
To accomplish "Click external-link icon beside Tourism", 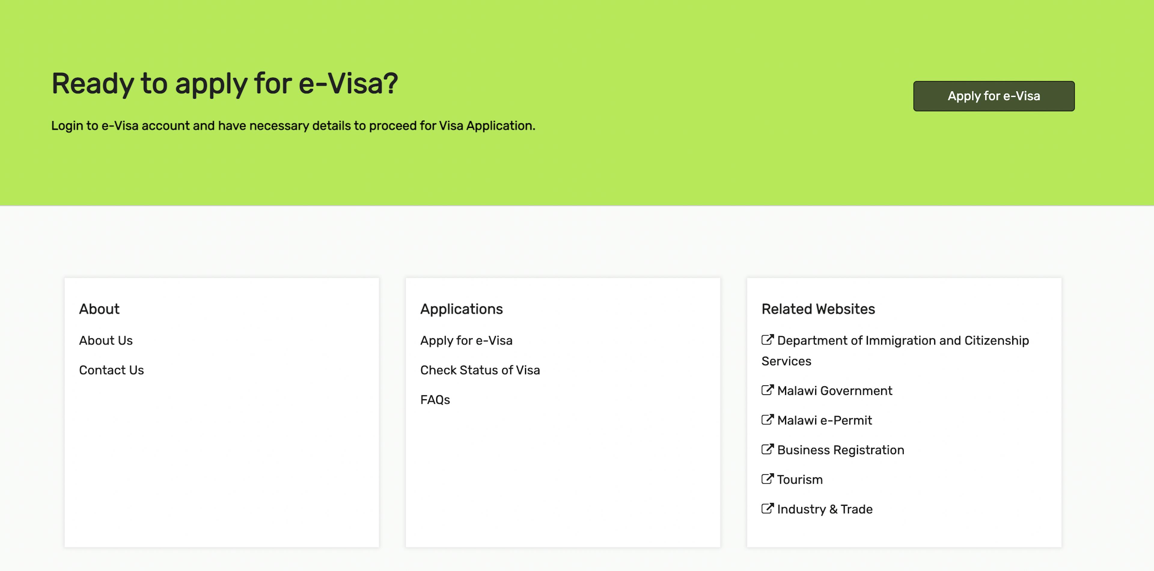I will tap(768, 478).
